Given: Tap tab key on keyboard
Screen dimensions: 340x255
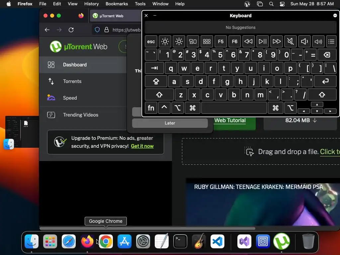Looking at the screenshot, I should coord(154,68).
